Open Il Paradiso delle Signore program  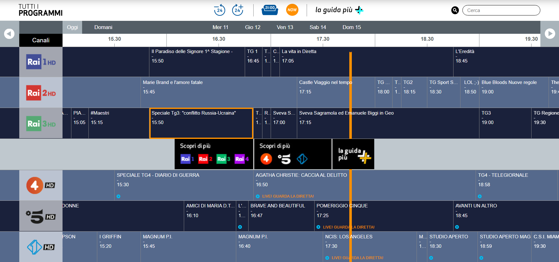197,62
